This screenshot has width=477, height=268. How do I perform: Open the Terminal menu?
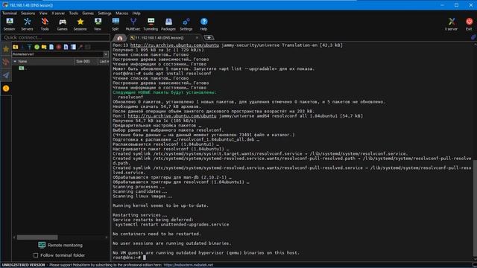10,13
